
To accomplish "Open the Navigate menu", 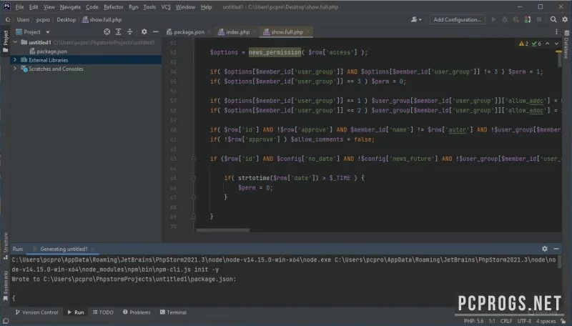I will (x=70, y=7).
